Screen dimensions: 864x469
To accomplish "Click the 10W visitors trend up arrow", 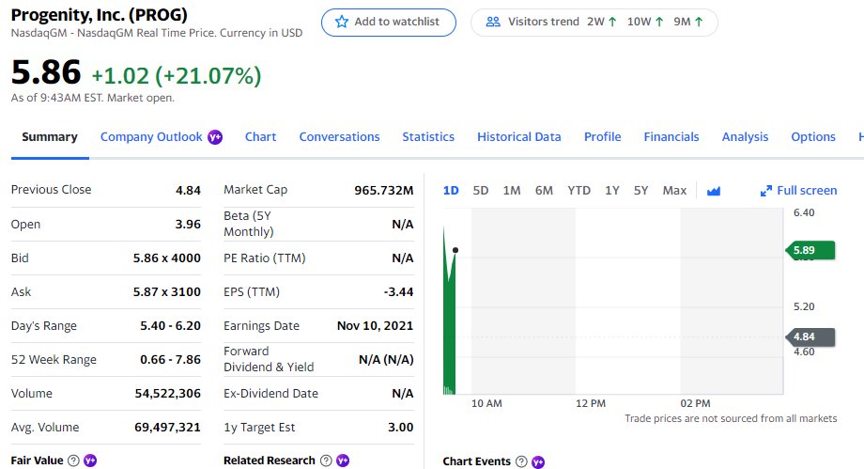I will click(659, 22).
